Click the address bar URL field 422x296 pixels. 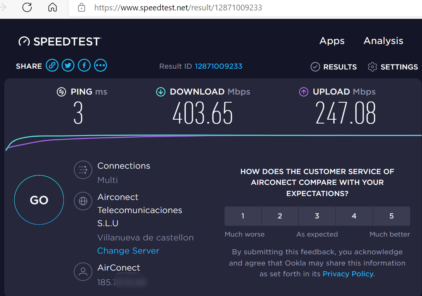point(245,8)
